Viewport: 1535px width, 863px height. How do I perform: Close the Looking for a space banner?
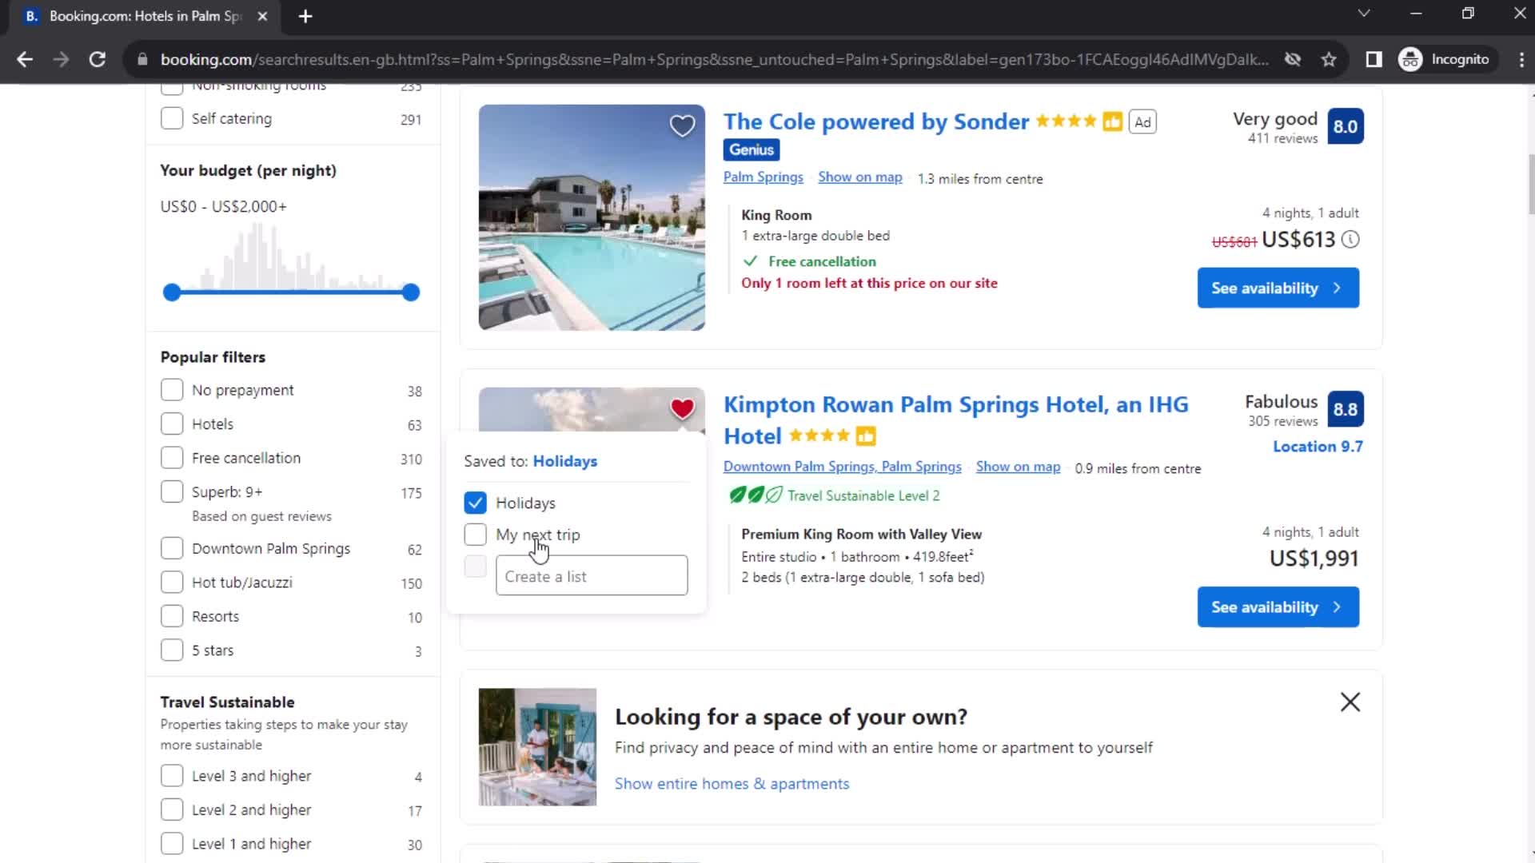(1350, 701)
